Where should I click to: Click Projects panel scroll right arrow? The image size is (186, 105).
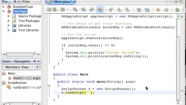[x=39, y=55]
